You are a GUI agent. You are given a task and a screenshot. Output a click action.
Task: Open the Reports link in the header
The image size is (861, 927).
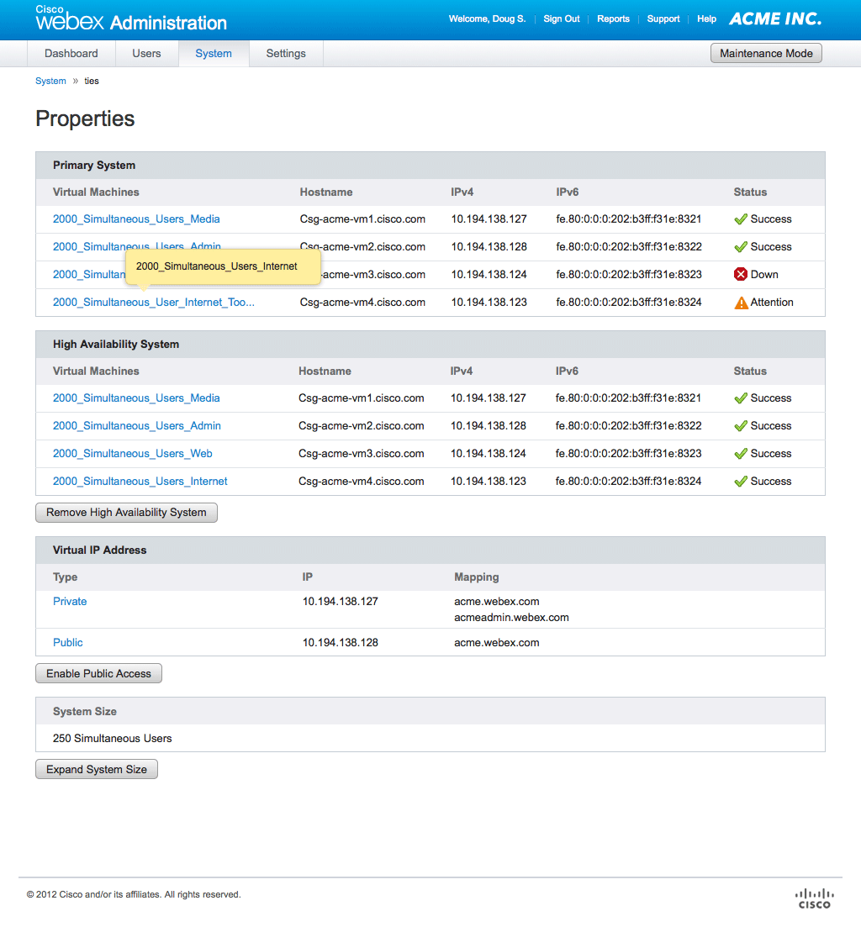click(x=613, y=18)
